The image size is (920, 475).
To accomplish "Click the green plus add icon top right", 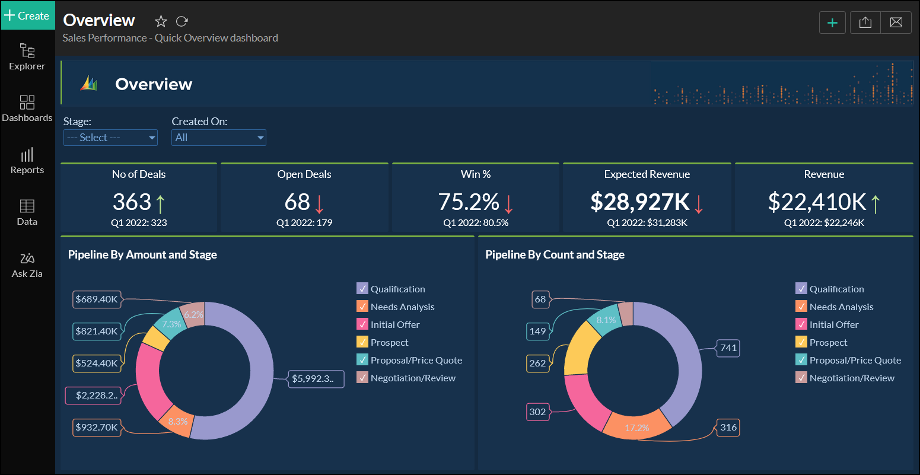I will tap(832, 23).
